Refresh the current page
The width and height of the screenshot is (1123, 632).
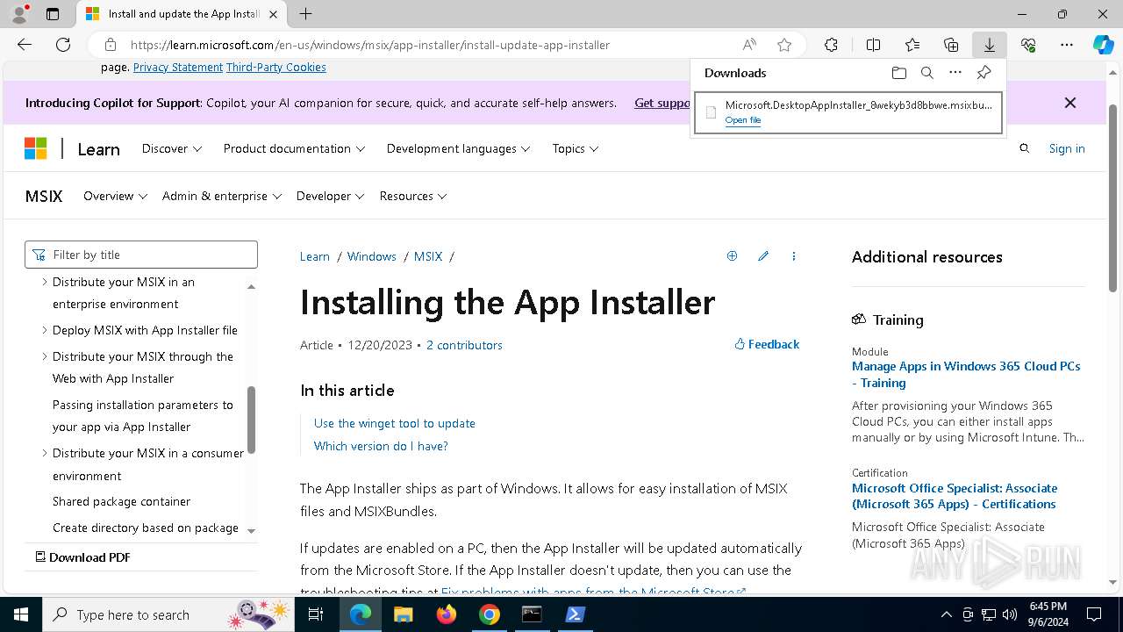pyautogui.click(x=63, y=45)
